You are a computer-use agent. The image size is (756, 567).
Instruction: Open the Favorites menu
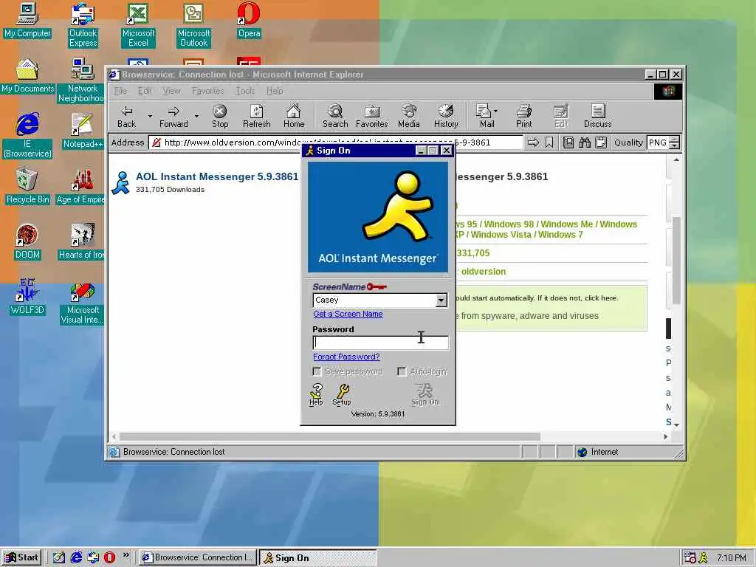tap(207, 91)
